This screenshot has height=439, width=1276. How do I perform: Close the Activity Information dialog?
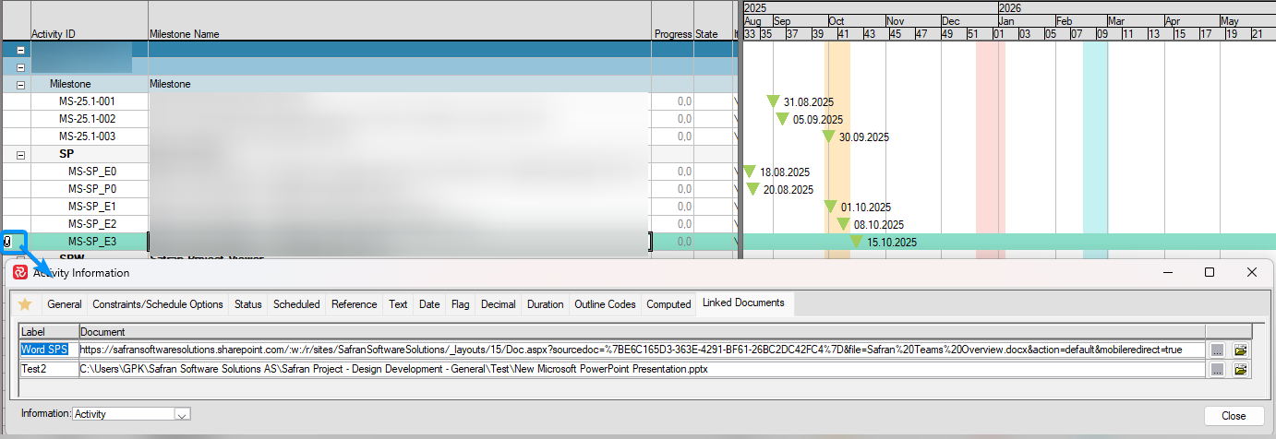point(1233,416)
